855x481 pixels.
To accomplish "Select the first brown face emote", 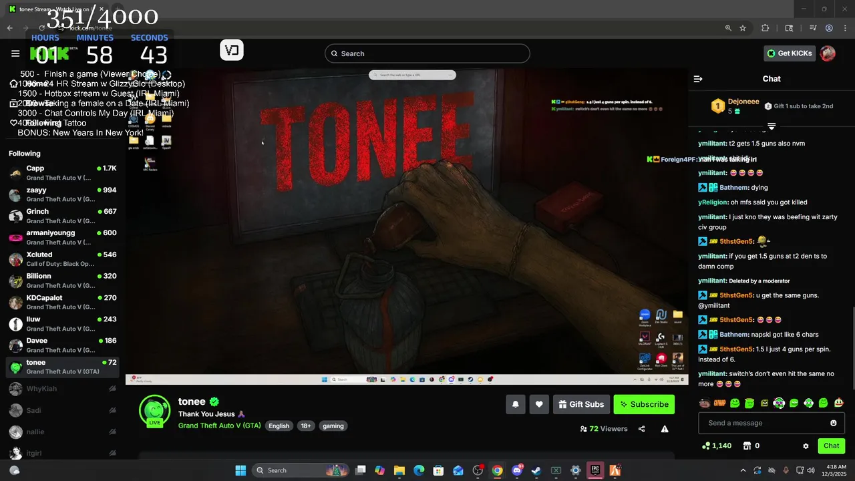I will point(704,403).
